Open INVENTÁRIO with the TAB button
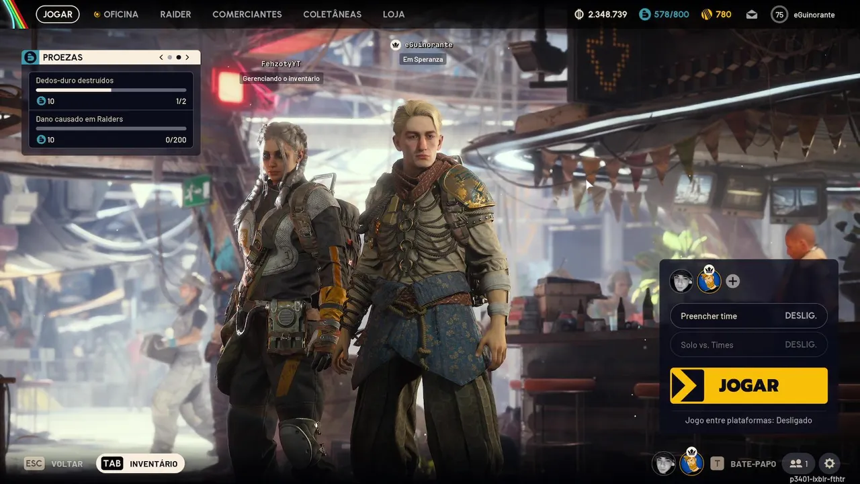The width and height of the screenshot is (860, 484). click(x=140, y=464)
